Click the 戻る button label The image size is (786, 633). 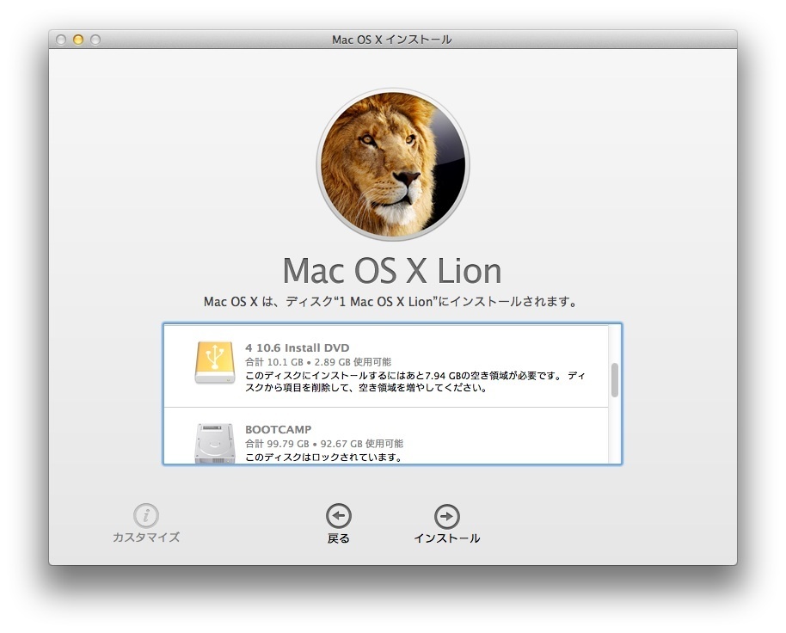[339, 538]
